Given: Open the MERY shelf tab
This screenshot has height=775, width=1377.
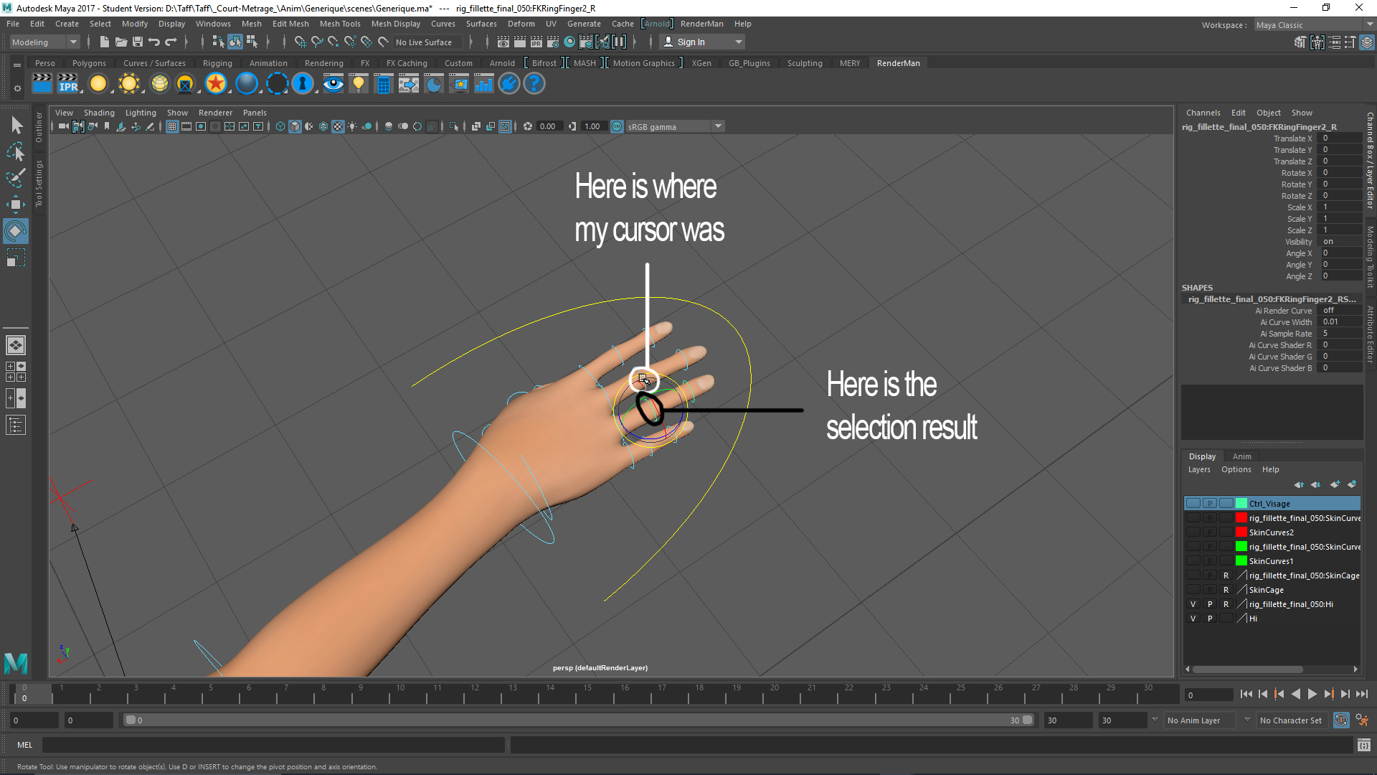Looking at the screenshot, I should click(x=849, y=63).
